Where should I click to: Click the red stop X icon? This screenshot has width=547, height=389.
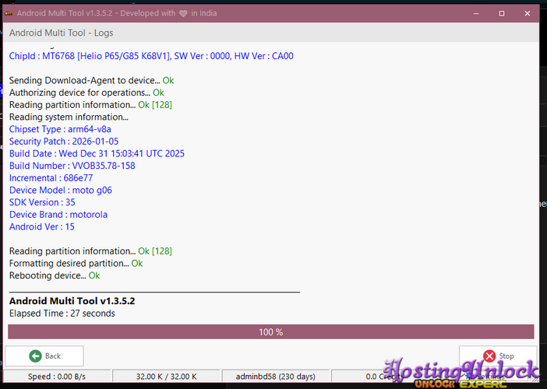[x=489, y=356]
